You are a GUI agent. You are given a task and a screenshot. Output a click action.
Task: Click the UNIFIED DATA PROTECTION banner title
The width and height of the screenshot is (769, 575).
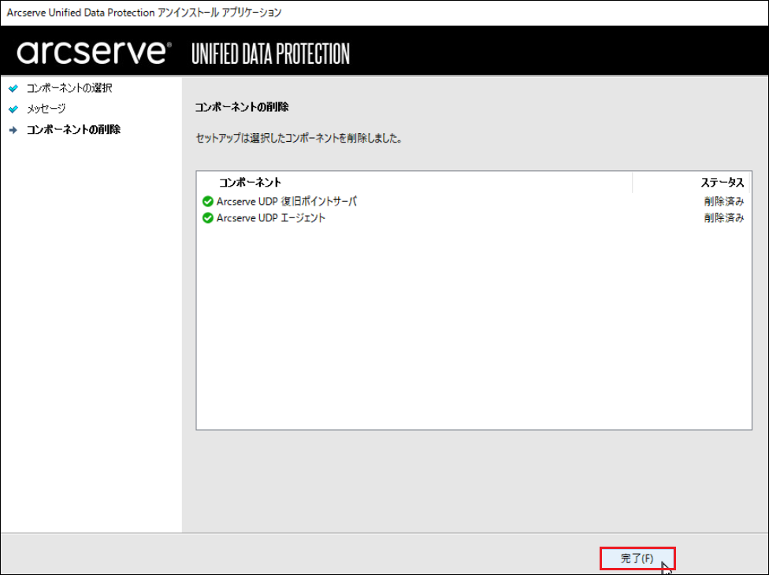point(270,54)
